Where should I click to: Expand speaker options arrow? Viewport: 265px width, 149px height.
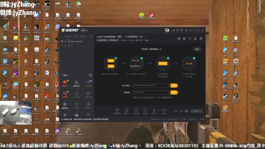168,111
